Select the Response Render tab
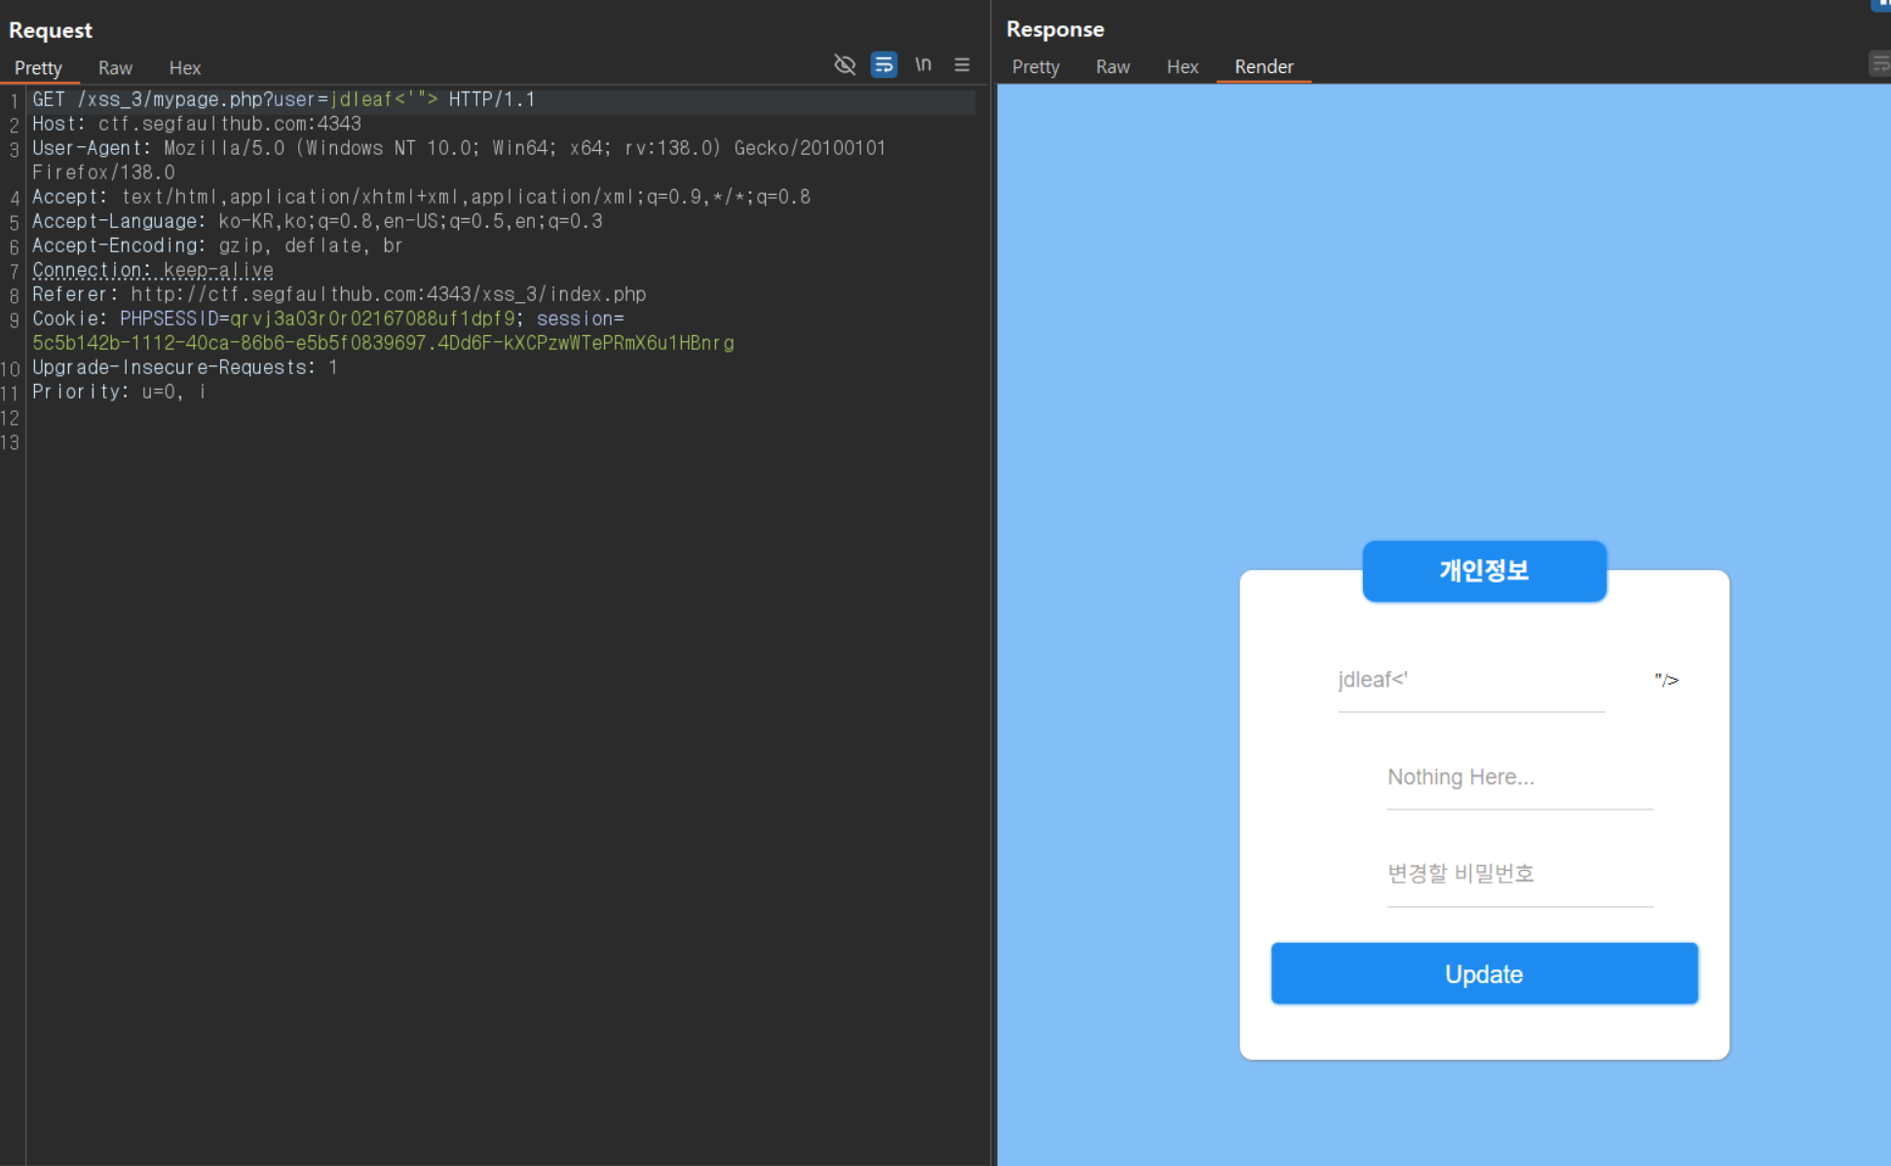Viewport: 1891px width, 1166px height. coord(1264,67)
